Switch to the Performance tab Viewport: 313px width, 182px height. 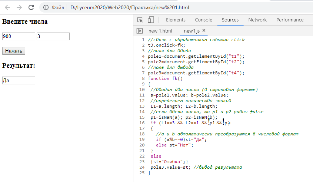(290, 20)
